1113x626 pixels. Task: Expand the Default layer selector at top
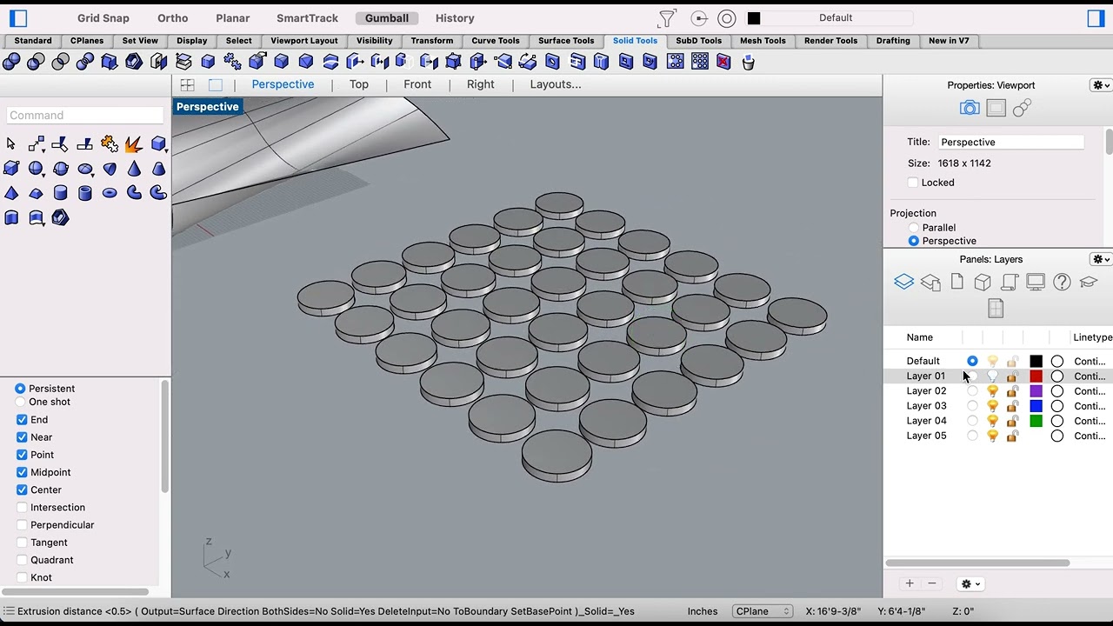[836, 18]
